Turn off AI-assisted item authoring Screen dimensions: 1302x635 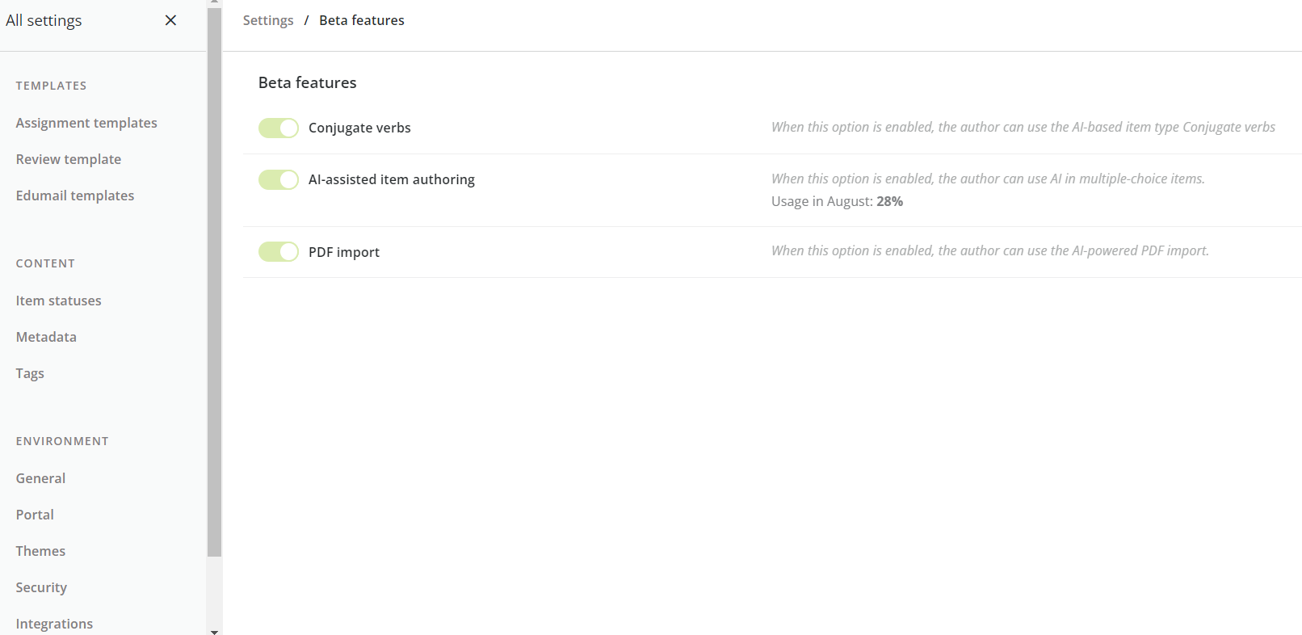(x=278, y=179)
